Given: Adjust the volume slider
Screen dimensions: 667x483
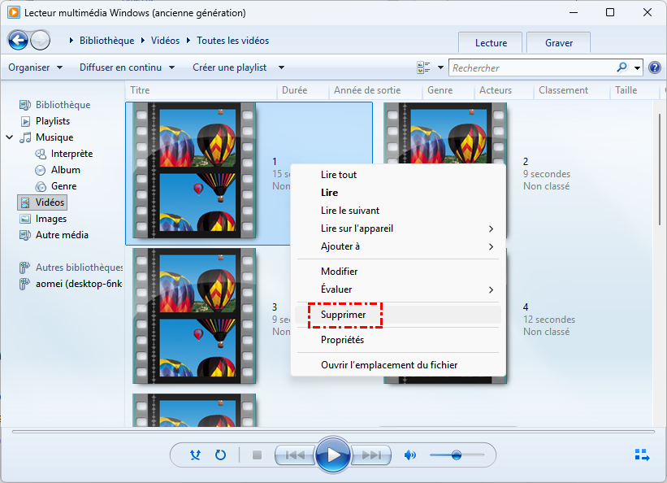Looking at the screenshot, I should click(x=457, y=455).
